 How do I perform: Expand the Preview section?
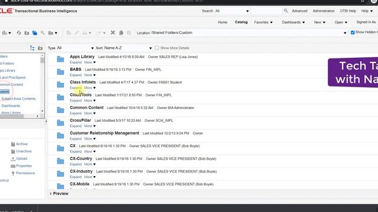(x=59, y=194)
